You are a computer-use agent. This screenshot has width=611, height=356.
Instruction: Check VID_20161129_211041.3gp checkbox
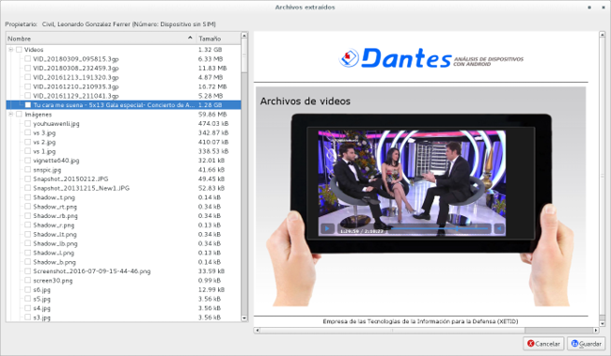[27, 96]
